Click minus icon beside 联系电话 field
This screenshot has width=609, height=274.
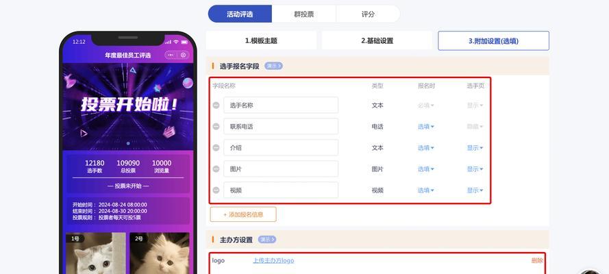216,127
